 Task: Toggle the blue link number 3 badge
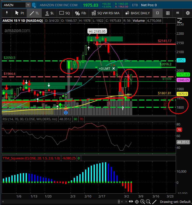click(x=34, y=5)
